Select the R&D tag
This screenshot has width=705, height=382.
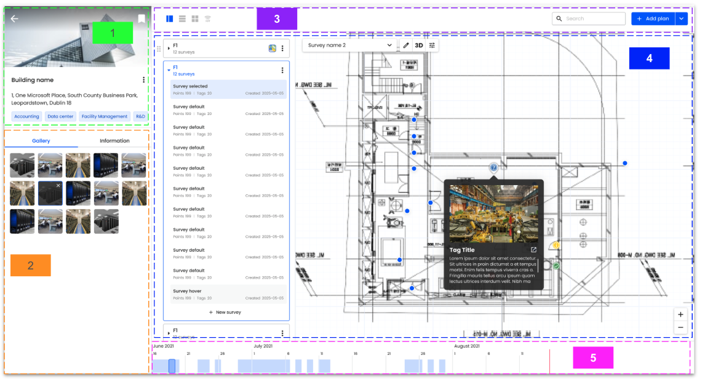click(x=141, y=116)
